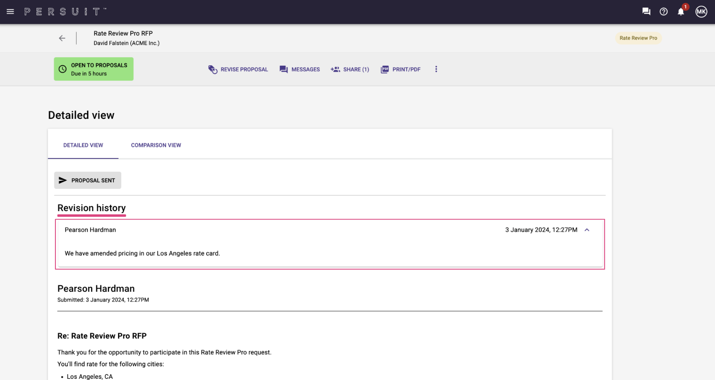This screenshot has height=380, width=715.
Task: Click 'David Falstein (ACME Inc.)' text
Action: (x=127, y=43)
